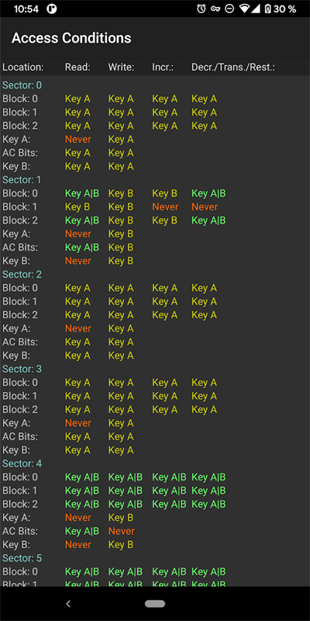The image size is (310, 621).
Task: Tap the Decr./Trans./Rest.: column header
Action: (233, 68)
